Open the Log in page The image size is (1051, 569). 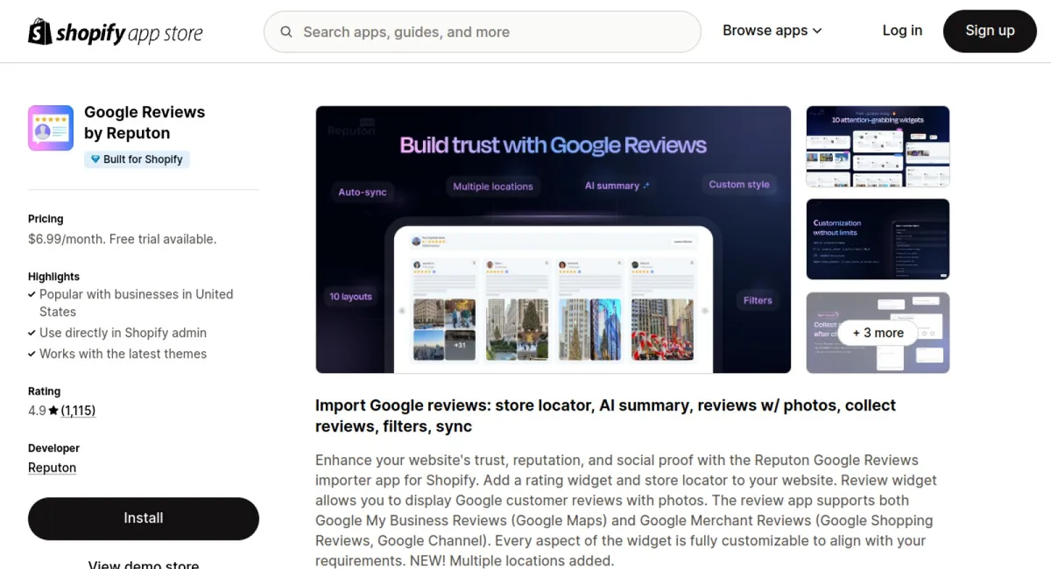pos(902,31)
